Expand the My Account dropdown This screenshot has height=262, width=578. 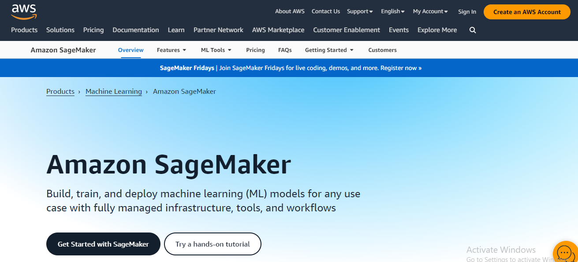pyautogui.click(x=430, y=11)
